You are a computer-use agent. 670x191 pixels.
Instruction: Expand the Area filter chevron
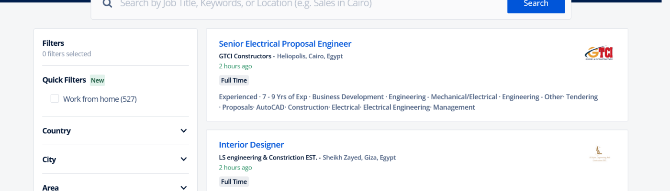point(183,188)
